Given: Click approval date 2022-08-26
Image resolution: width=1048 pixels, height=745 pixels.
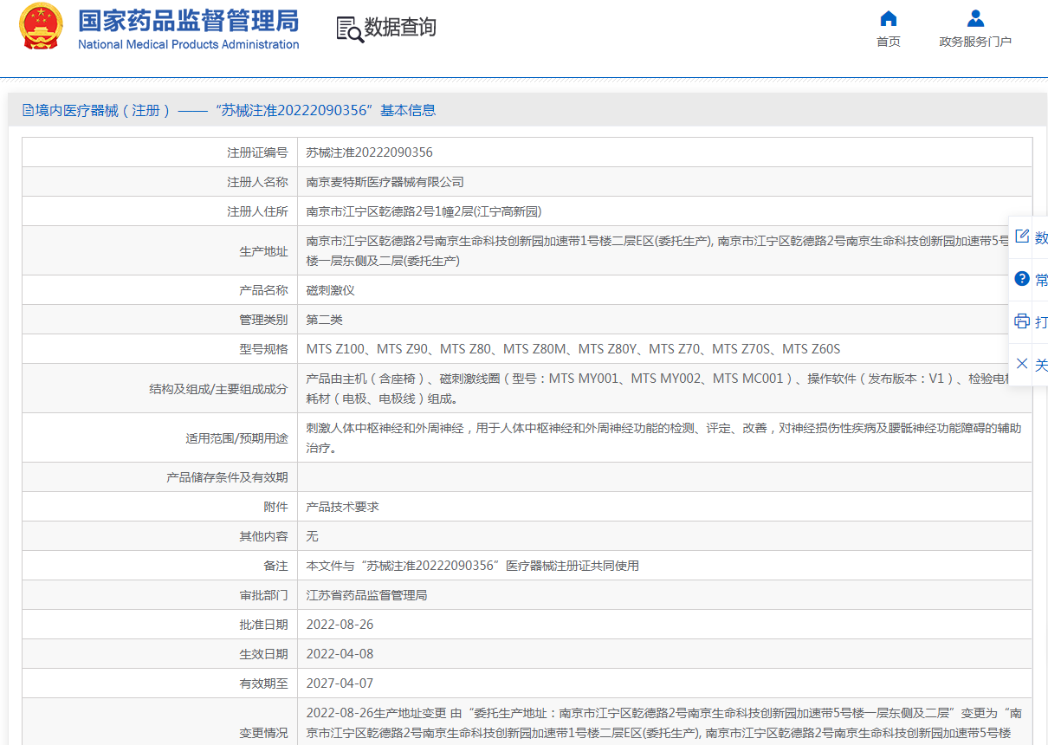Looking at the screenshot, I should click(x=340, y=625).
